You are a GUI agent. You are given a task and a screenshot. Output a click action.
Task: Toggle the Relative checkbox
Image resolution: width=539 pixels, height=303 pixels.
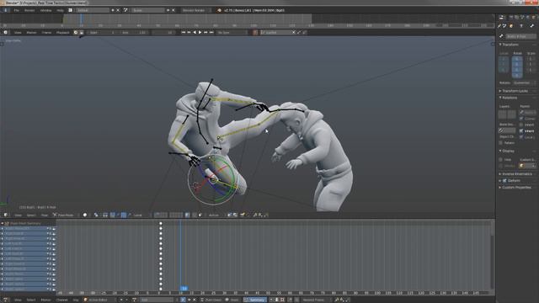pos(501,142)
